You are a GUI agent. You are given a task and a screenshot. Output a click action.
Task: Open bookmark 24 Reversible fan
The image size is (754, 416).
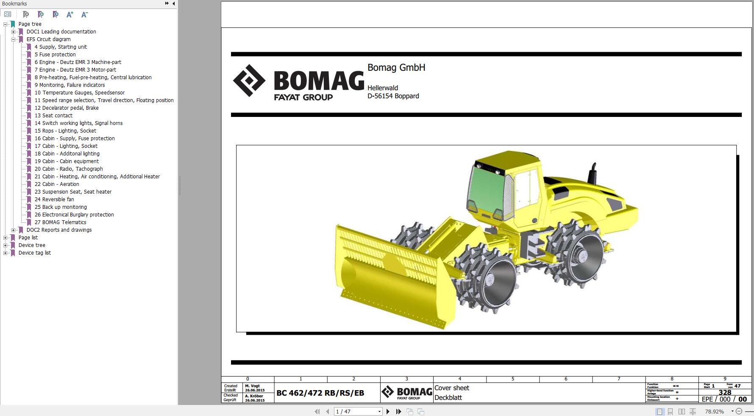click(x=54, y=200)
